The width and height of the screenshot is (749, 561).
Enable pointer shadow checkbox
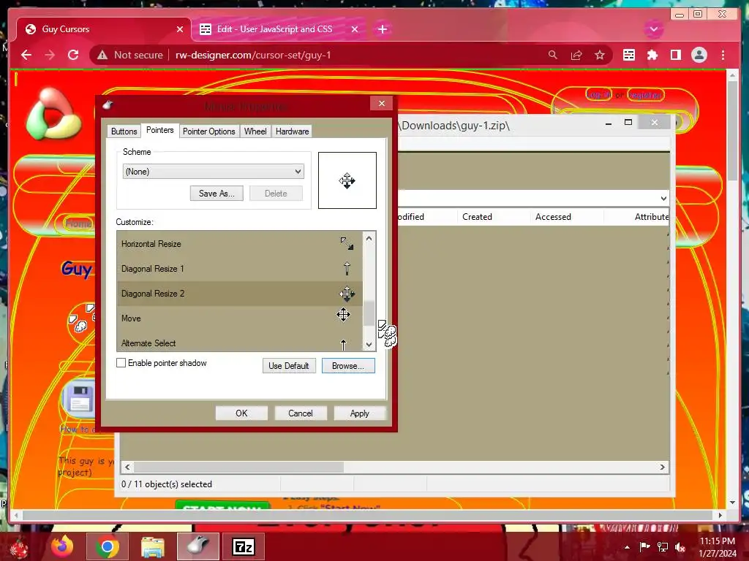pyautogui.click(x=121, y=363)
